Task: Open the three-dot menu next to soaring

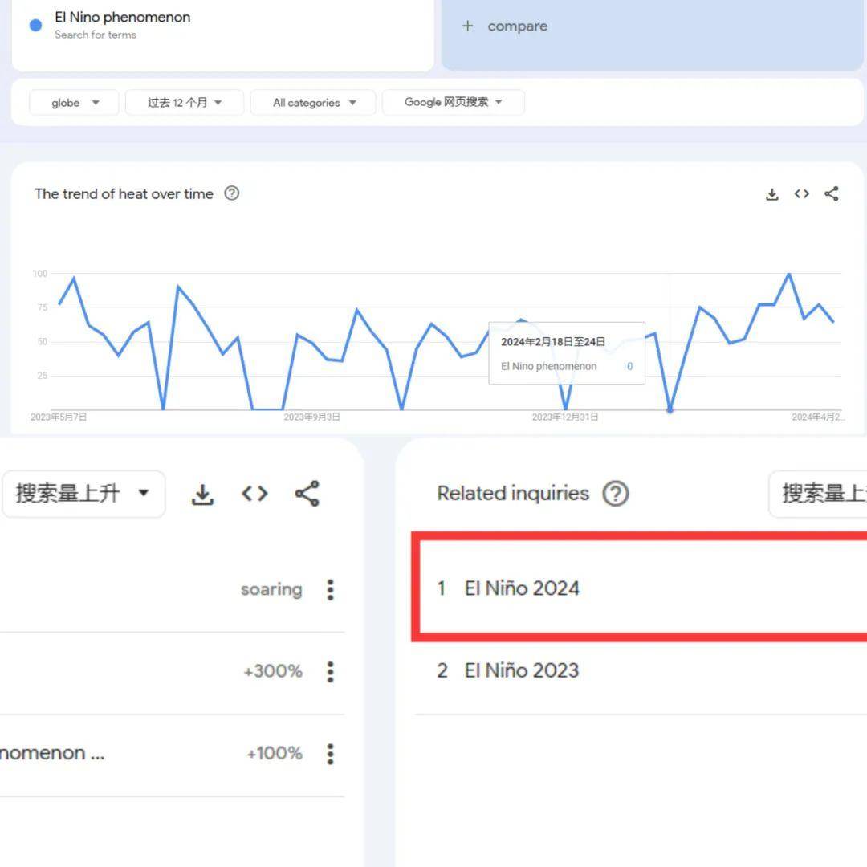Action: coord(330,589)
